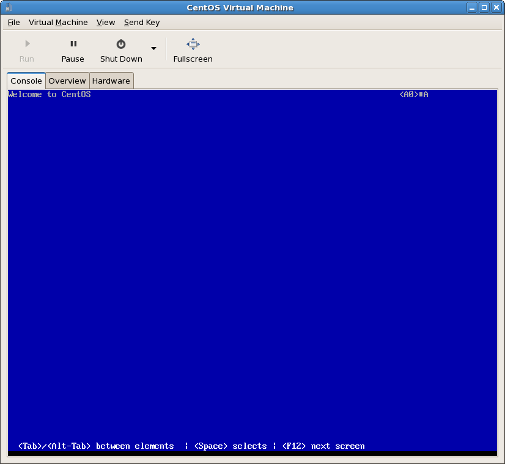Open the Virtual Machine menu
The height and width of the screenshot is (464, 505).
coord(58,23)
